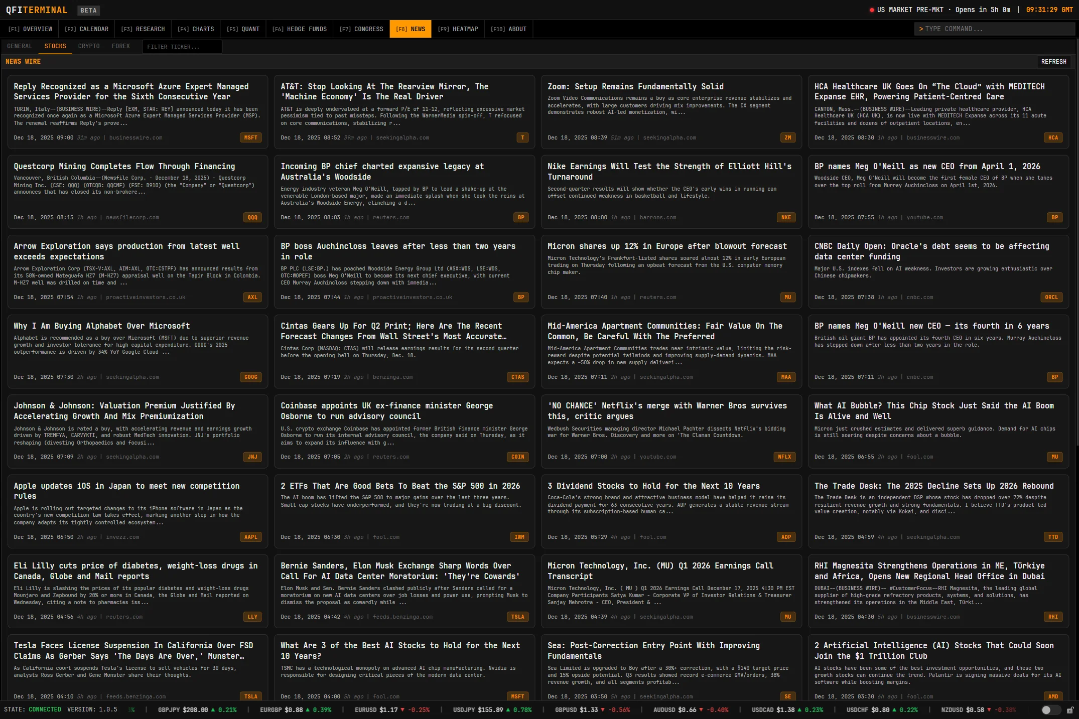Screen dimensions: 1079x719
Task: Click the NFLX ticker tag on Netflix article
Action: 784,457
